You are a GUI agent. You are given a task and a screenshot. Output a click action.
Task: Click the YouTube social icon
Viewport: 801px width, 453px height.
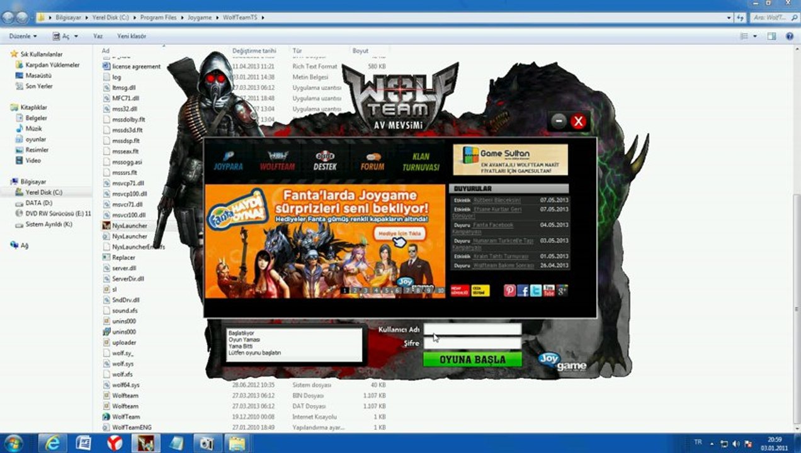(x=549, y=290)
